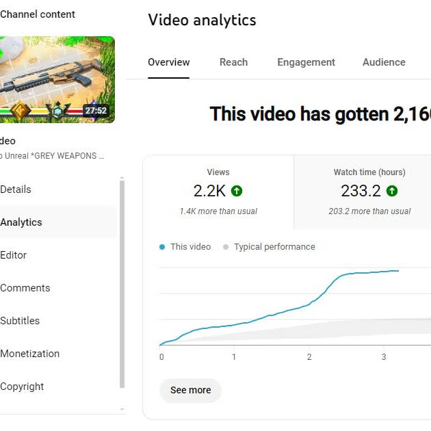Click the green up arrow beside Watch time
Viewport: 431px width, 431px height.
[392, 192]
